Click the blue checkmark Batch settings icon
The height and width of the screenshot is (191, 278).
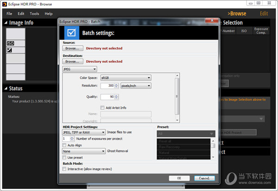[x=72, y=33]
